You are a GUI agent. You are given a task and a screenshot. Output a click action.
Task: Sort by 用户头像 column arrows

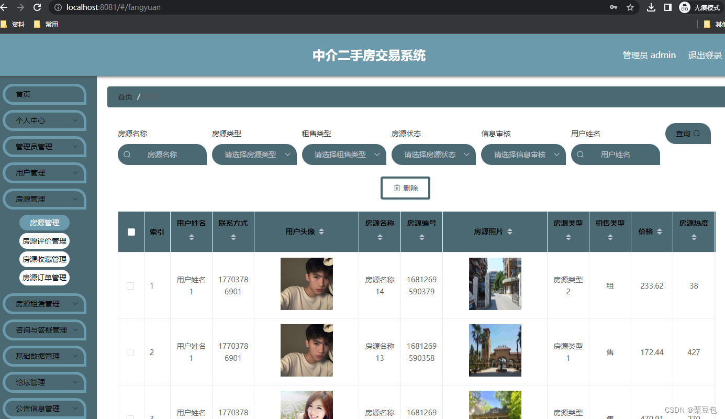pyautogui.click(x=321, y=231)
